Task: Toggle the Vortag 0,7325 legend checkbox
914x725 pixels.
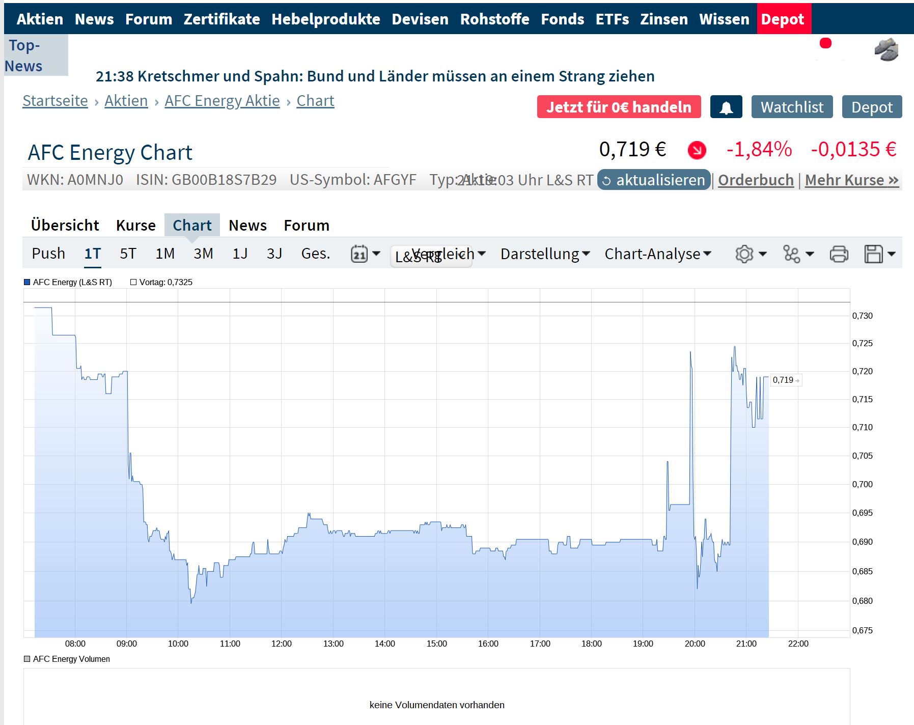Action: pos(161,282)
